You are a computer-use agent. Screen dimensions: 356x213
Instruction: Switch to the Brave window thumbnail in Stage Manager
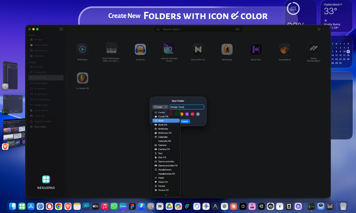pos(14,133)
